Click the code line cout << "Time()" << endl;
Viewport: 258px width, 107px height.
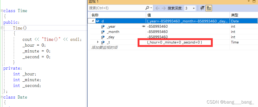[x=52, y=40]
